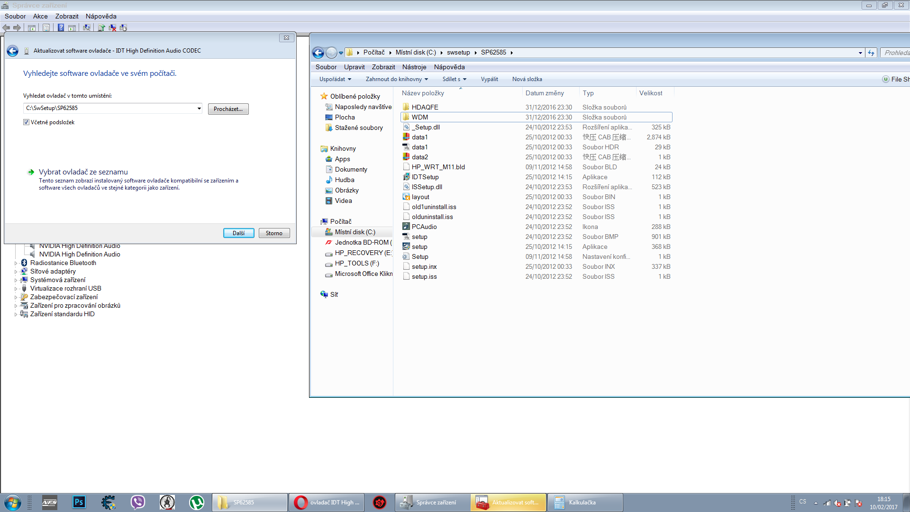Open uTorrent icon in the taskbar

tap(196, 502)
